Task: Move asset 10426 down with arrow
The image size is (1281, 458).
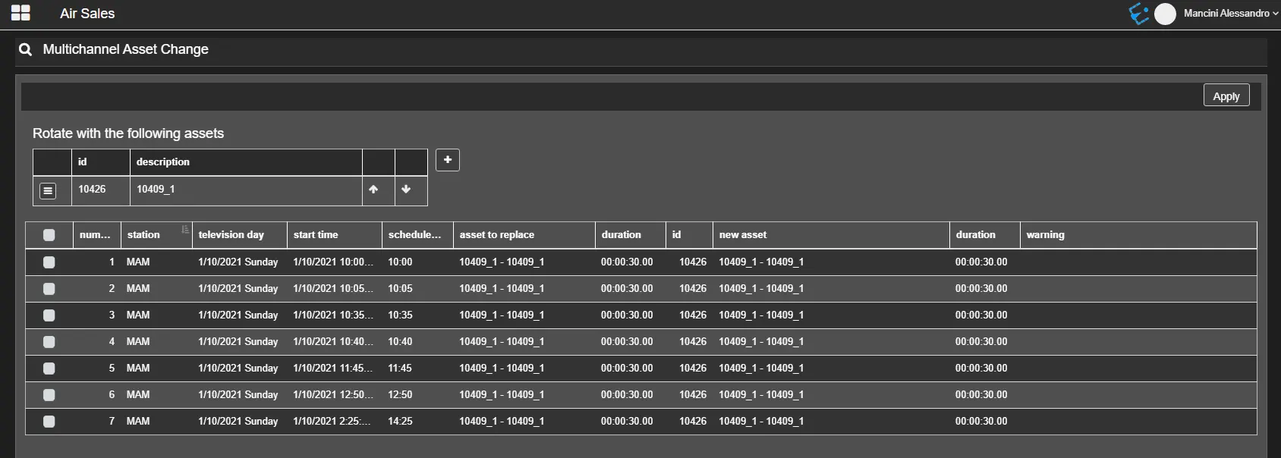Action: tap(406, 190)
